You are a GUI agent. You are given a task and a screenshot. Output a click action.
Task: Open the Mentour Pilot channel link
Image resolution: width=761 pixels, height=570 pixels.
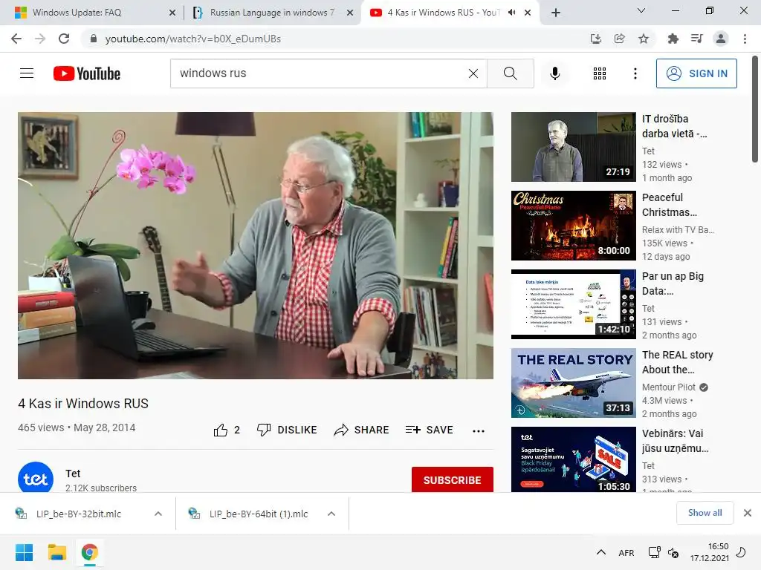pyautogui.click(x=669, y=387)
